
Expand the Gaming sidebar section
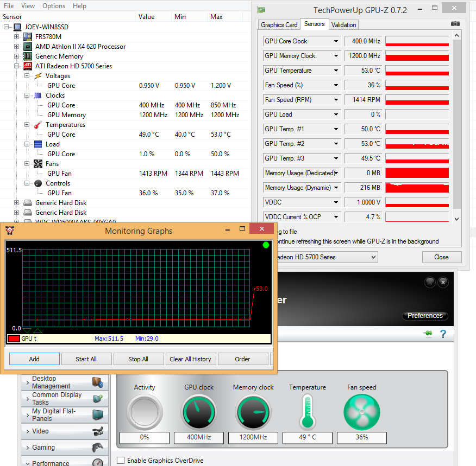(x=28, y=448)
